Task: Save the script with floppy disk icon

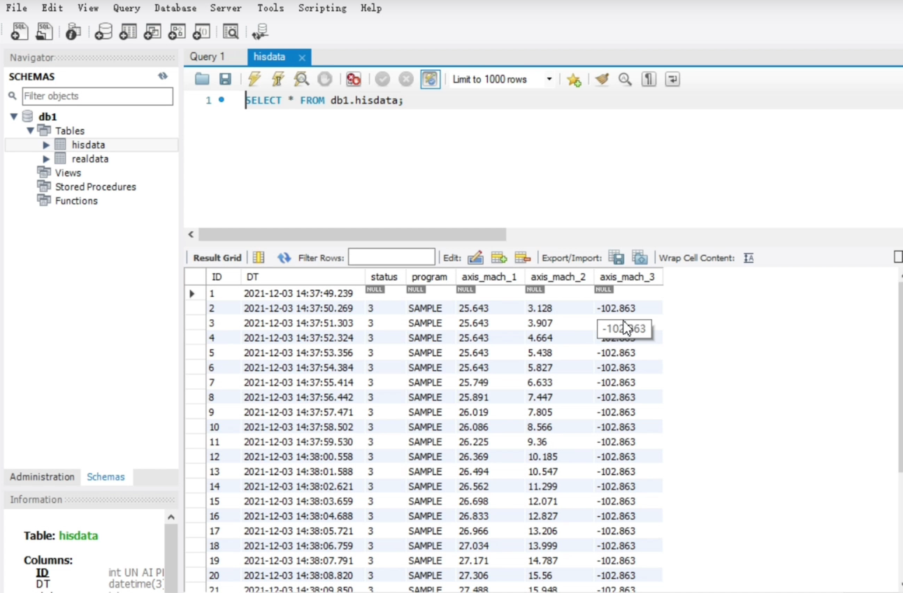Action: pyautogui.click(x=225, y=80)
